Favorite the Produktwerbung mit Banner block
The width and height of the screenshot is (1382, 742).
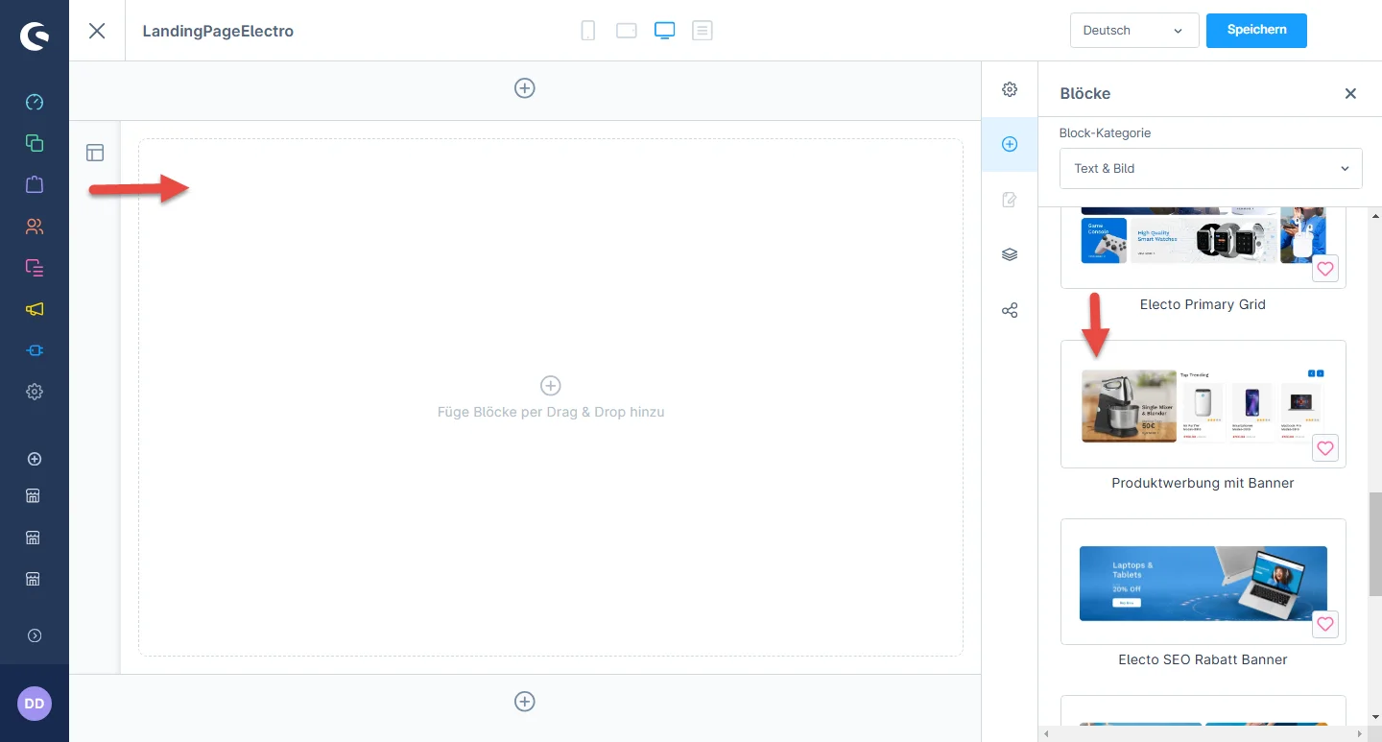[1325, 448]
